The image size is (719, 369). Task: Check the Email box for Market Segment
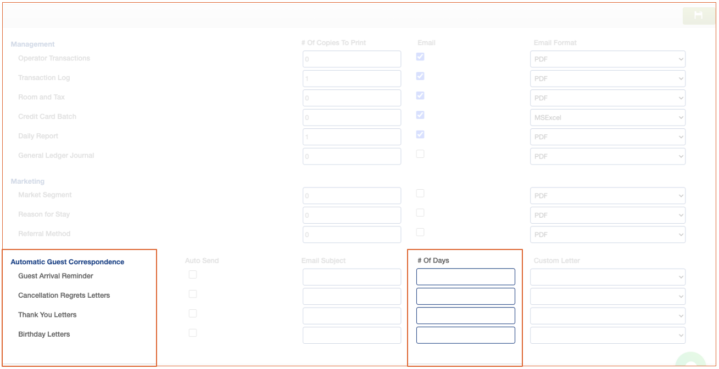tap(420, 194)
